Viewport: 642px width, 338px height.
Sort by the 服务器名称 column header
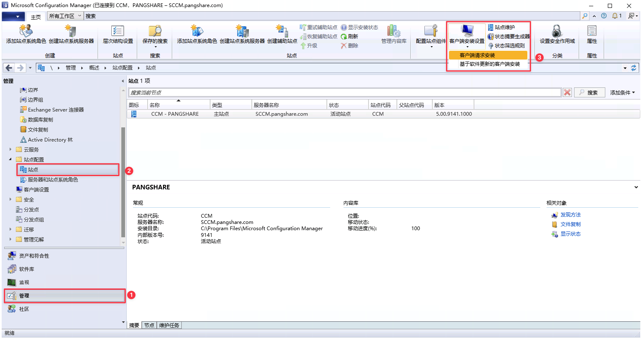289,105
